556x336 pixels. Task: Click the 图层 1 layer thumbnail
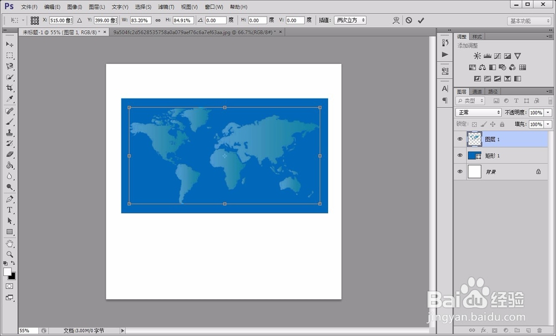click(474, 139)
